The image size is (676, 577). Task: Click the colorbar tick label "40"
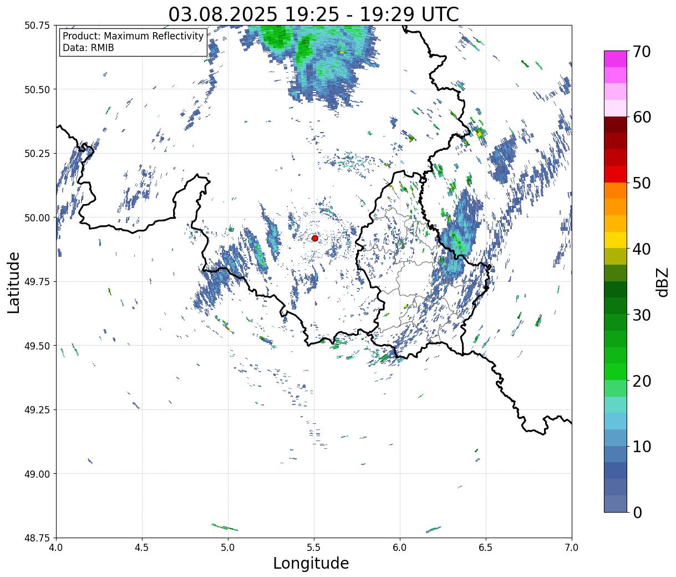pos(642,249)
